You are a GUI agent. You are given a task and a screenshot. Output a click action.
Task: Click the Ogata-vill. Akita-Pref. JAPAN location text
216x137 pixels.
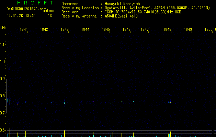coord(157,8)
